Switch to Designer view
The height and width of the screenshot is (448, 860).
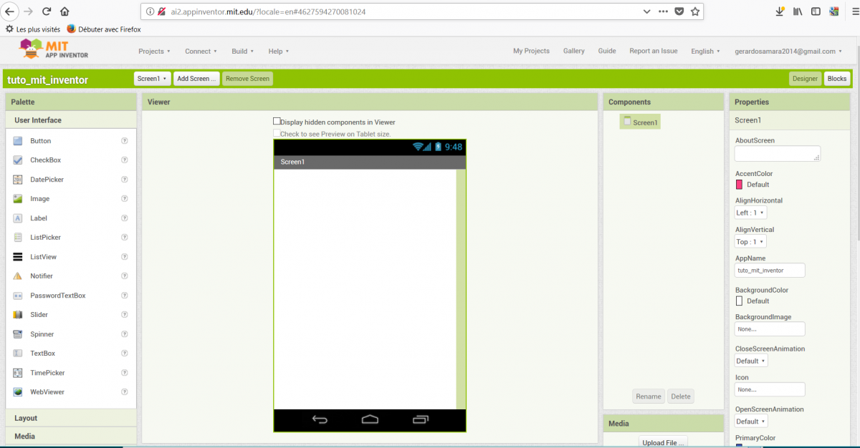coord(805,79)
